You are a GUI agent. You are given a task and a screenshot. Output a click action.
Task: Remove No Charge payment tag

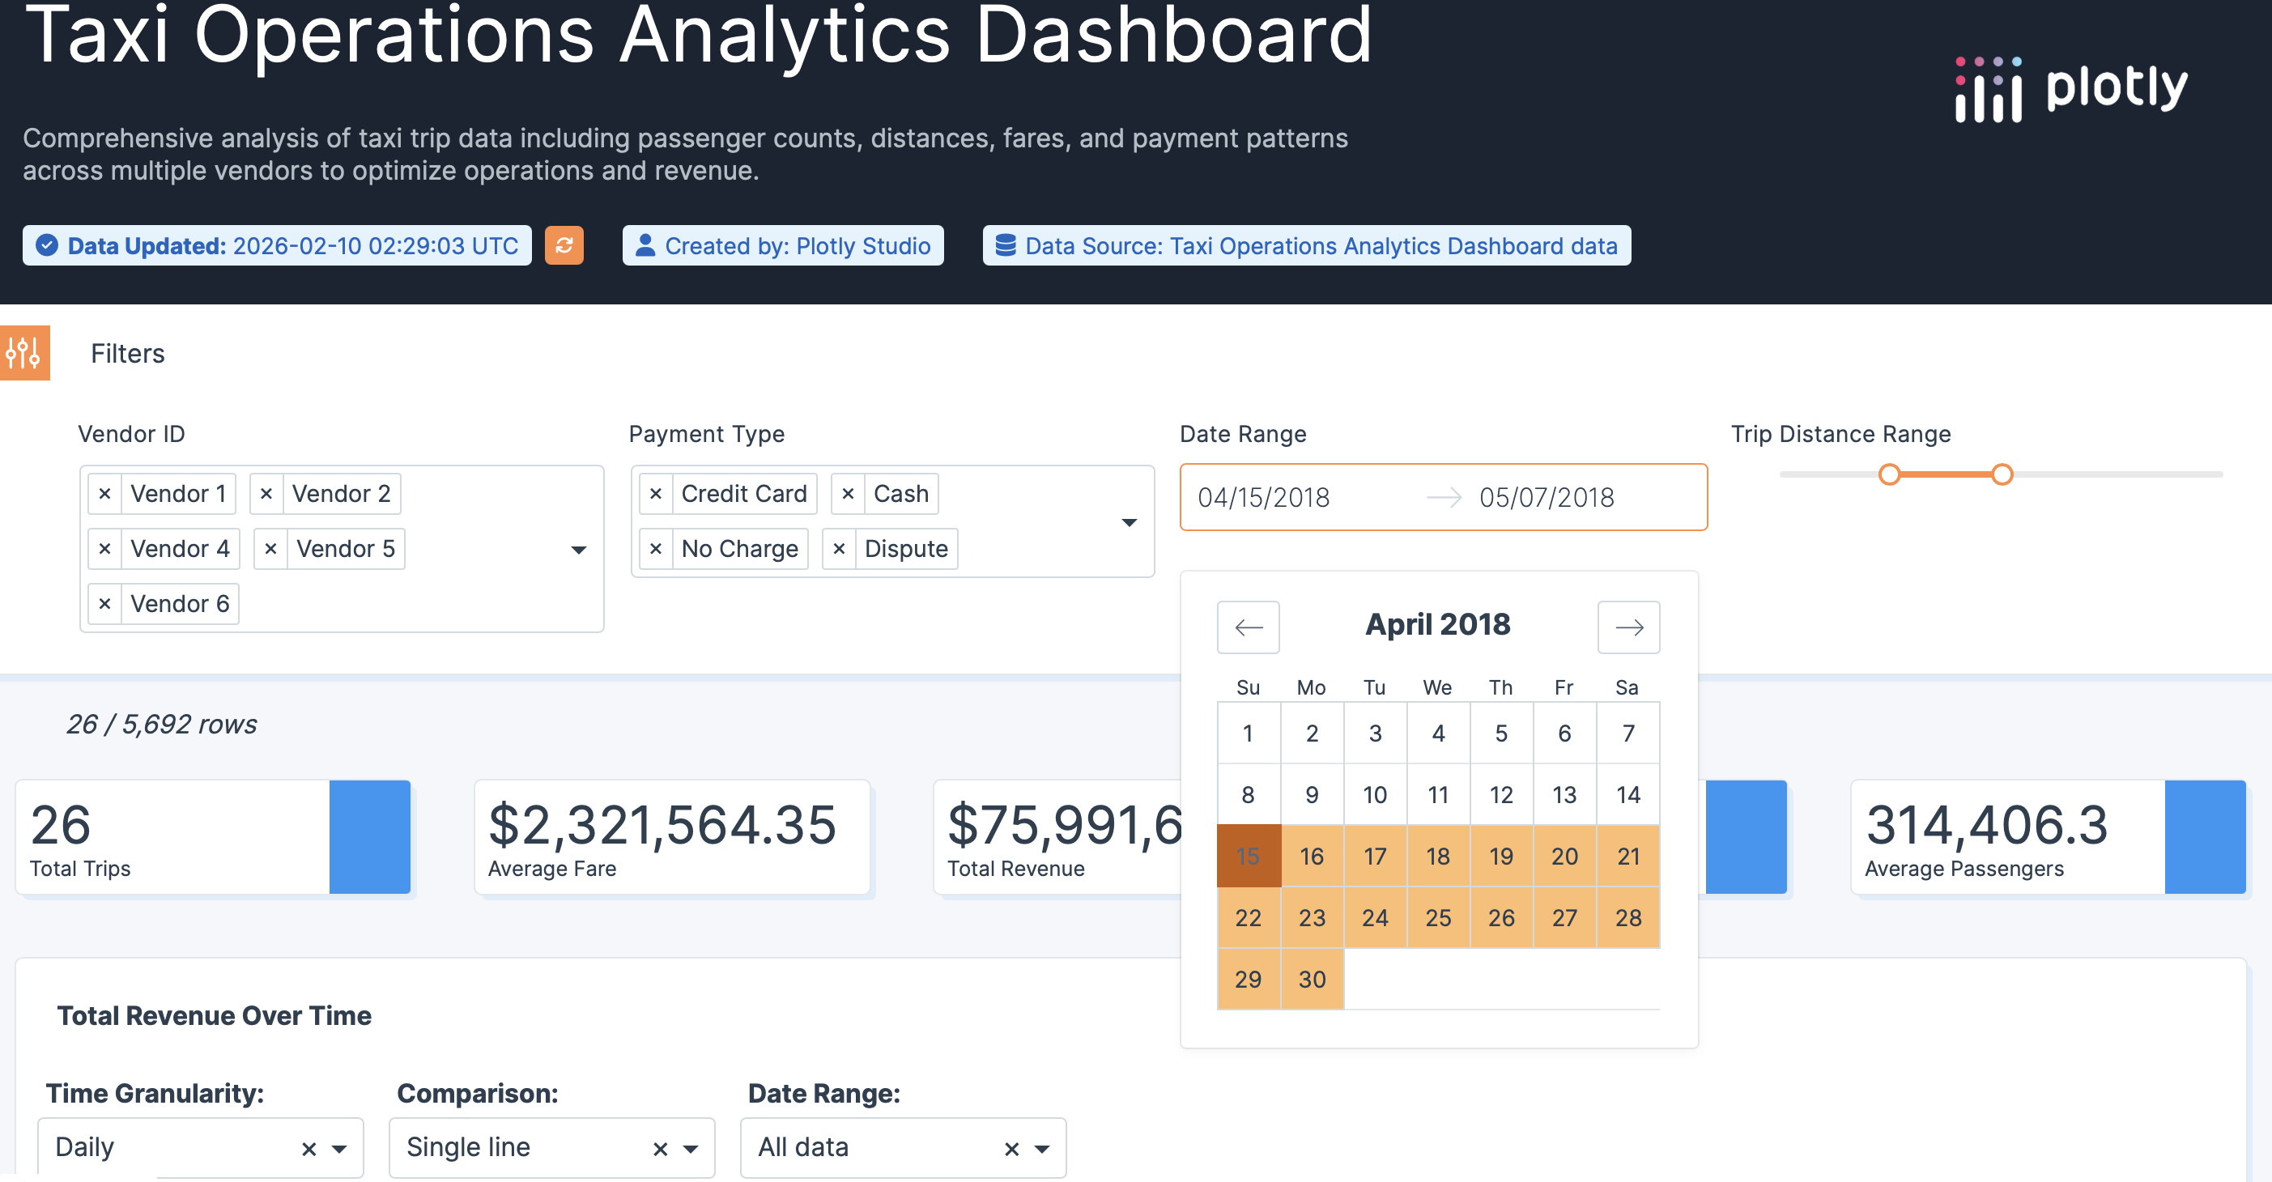[655, 549]
